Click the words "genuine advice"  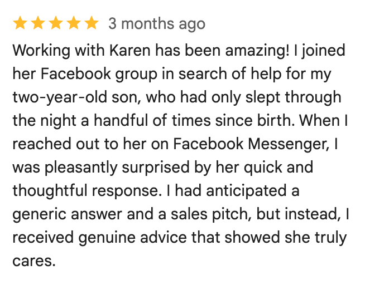click(x=134, y=238)
